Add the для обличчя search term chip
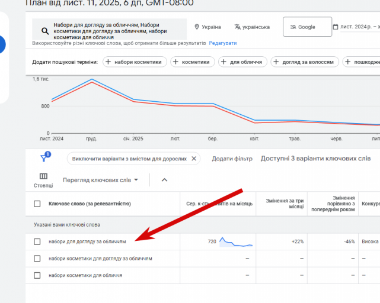Screen dimensions: 380x303 point(242,62)
